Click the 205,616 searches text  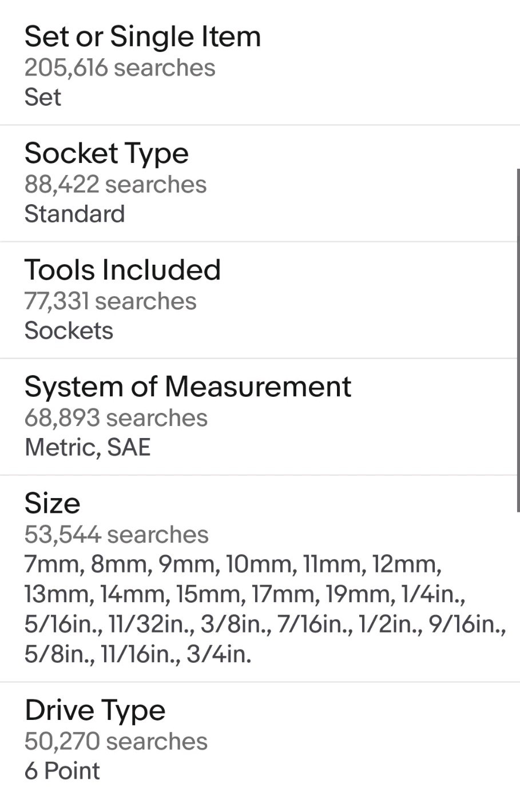point(120,67)
